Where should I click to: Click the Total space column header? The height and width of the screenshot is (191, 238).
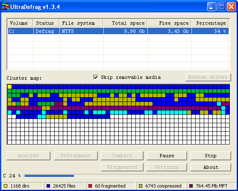(125, 23)
